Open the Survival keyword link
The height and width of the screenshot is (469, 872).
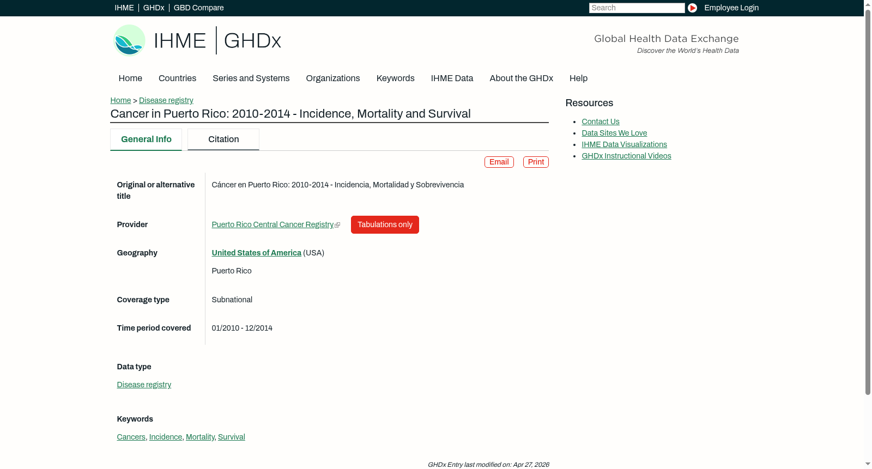(232, 437)
